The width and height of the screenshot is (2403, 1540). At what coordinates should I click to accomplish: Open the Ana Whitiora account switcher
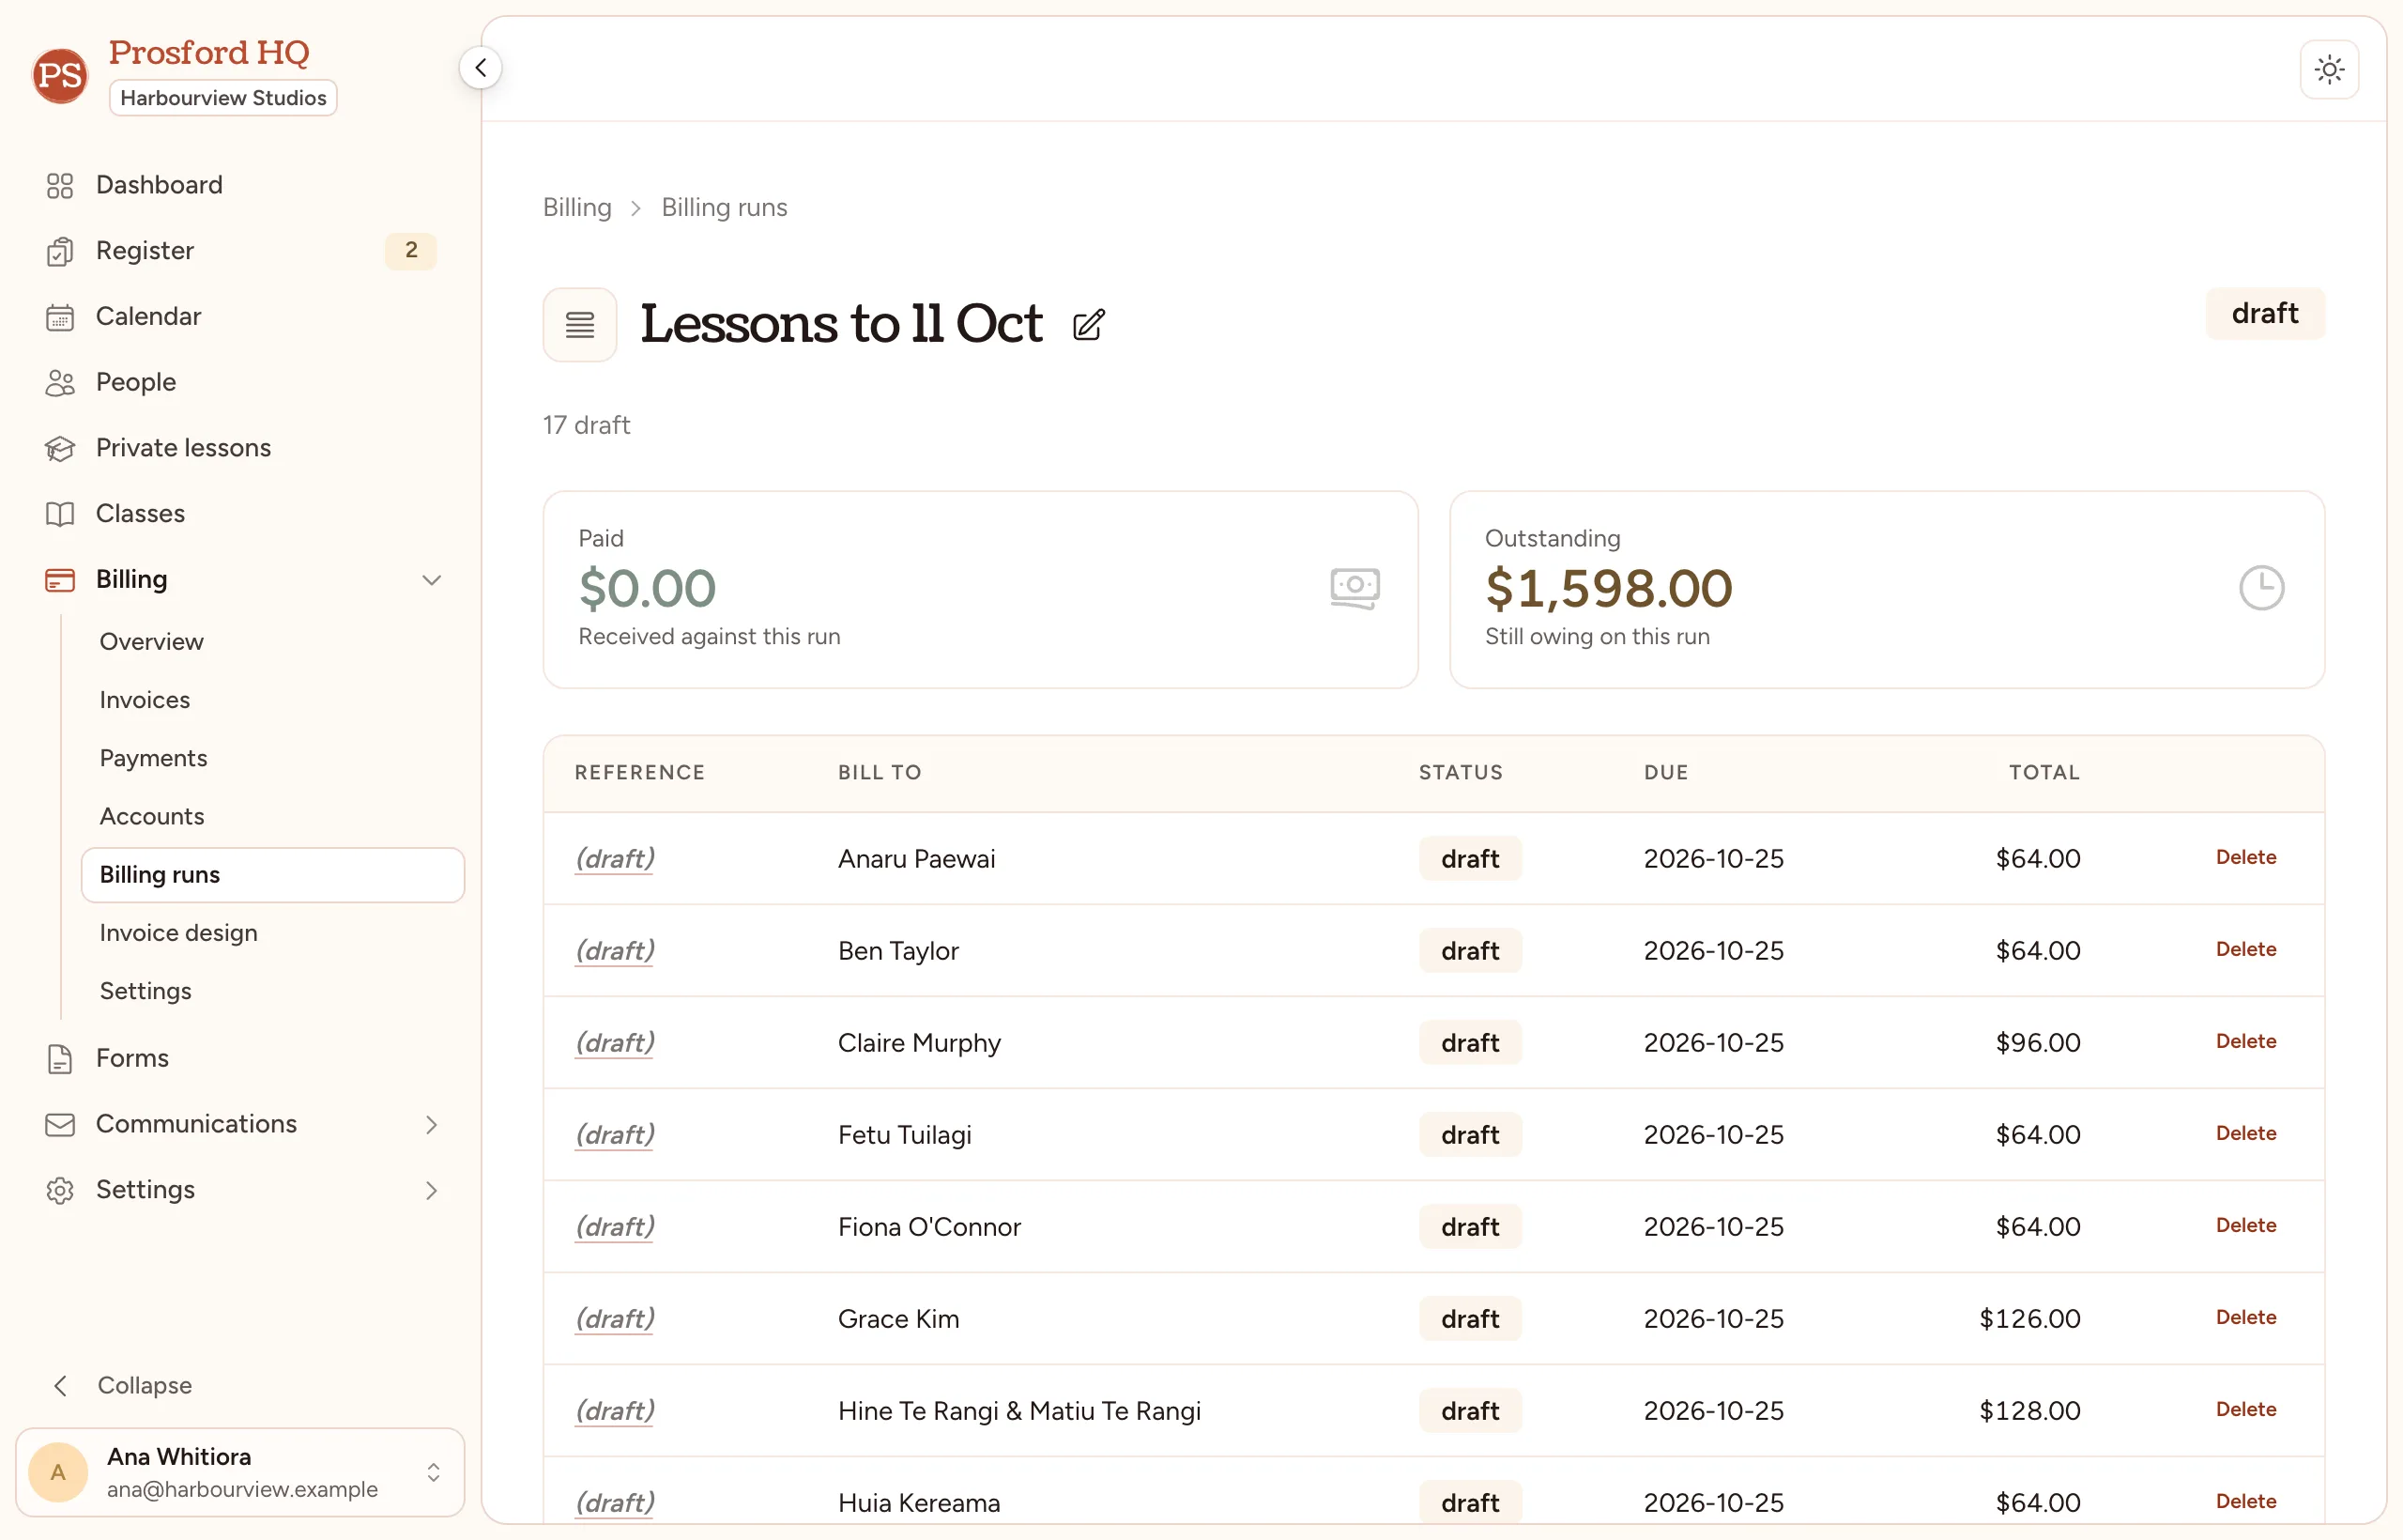tap(240, 1472)
